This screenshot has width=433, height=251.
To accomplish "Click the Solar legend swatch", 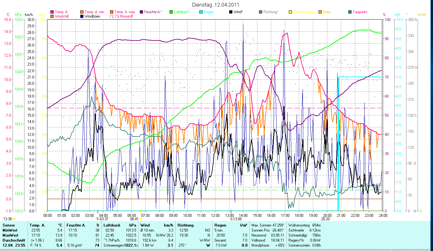I will point(320,12).
